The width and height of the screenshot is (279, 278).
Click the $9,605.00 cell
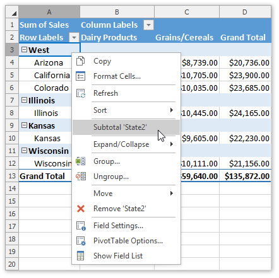click(x=200, y=138)
